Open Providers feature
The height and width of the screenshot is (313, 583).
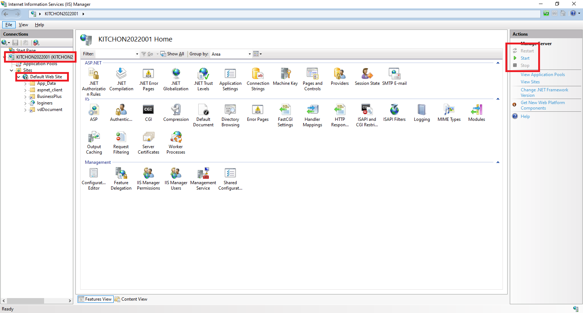pos(340,77)
